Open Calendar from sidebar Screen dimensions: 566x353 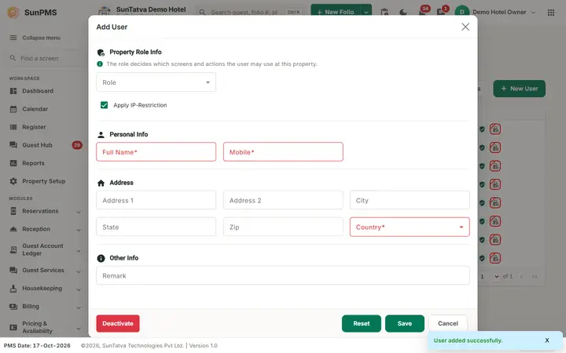pyautogui.click(x=35, y=109)
